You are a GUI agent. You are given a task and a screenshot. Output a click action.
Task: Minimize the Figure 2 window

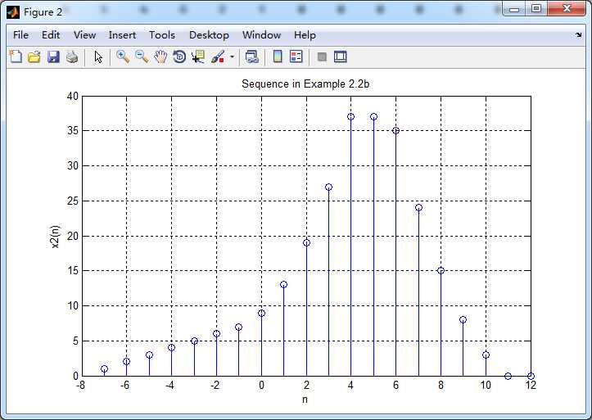514,9
